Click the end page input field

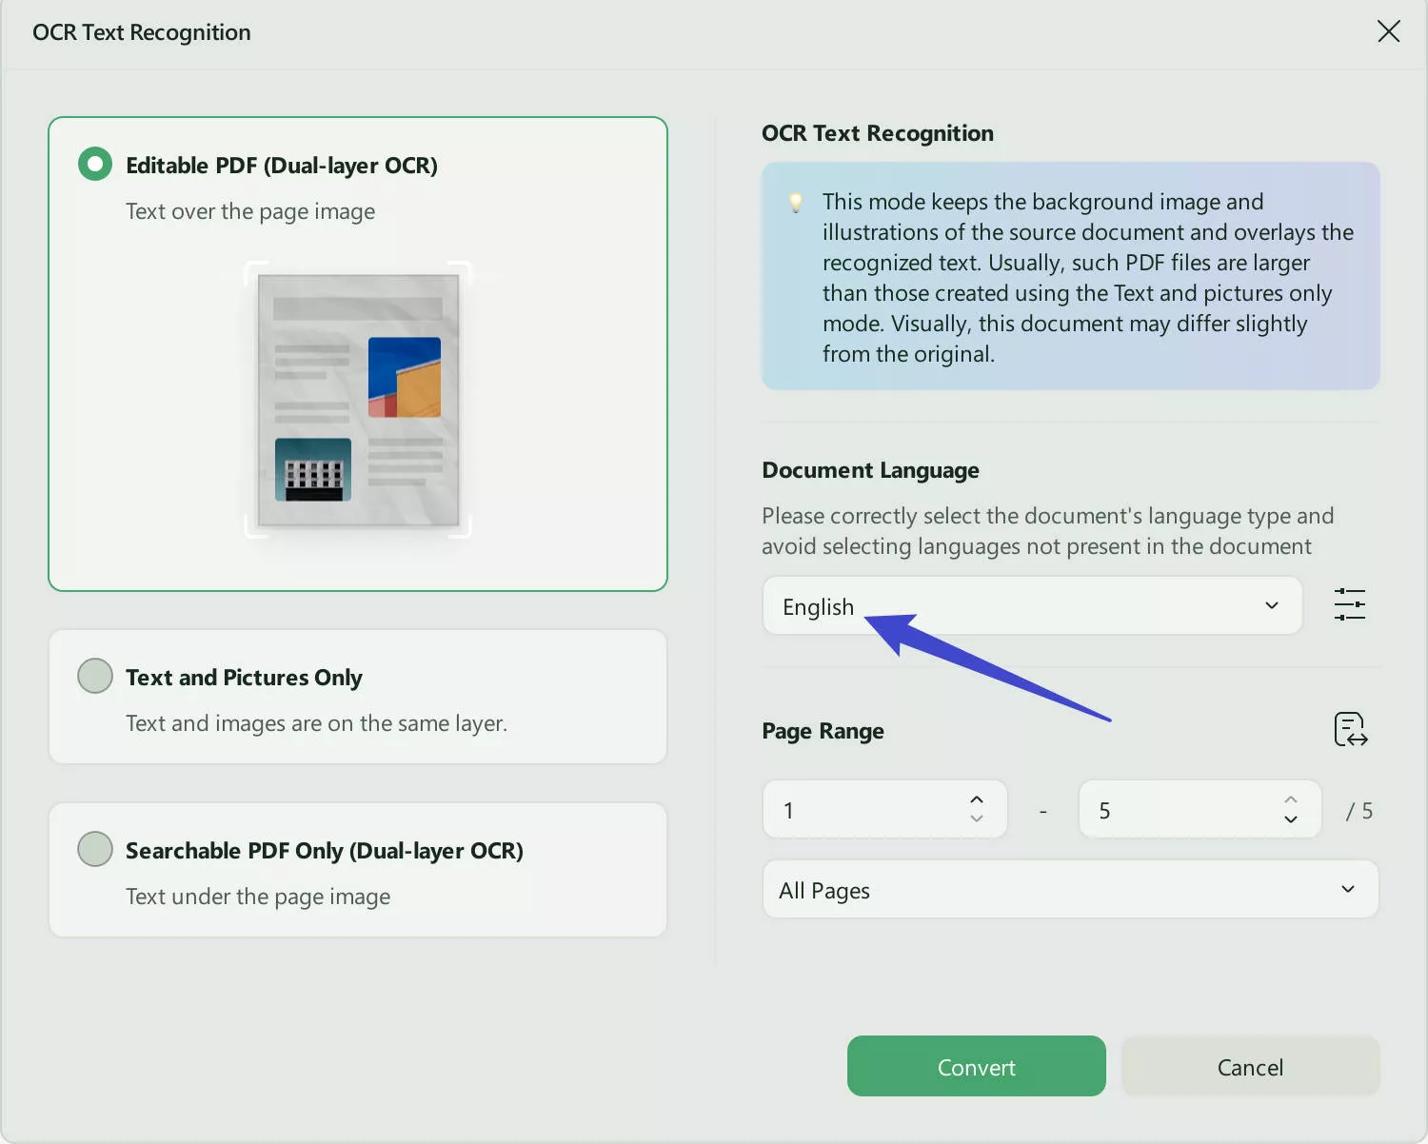pos(1180,811)
